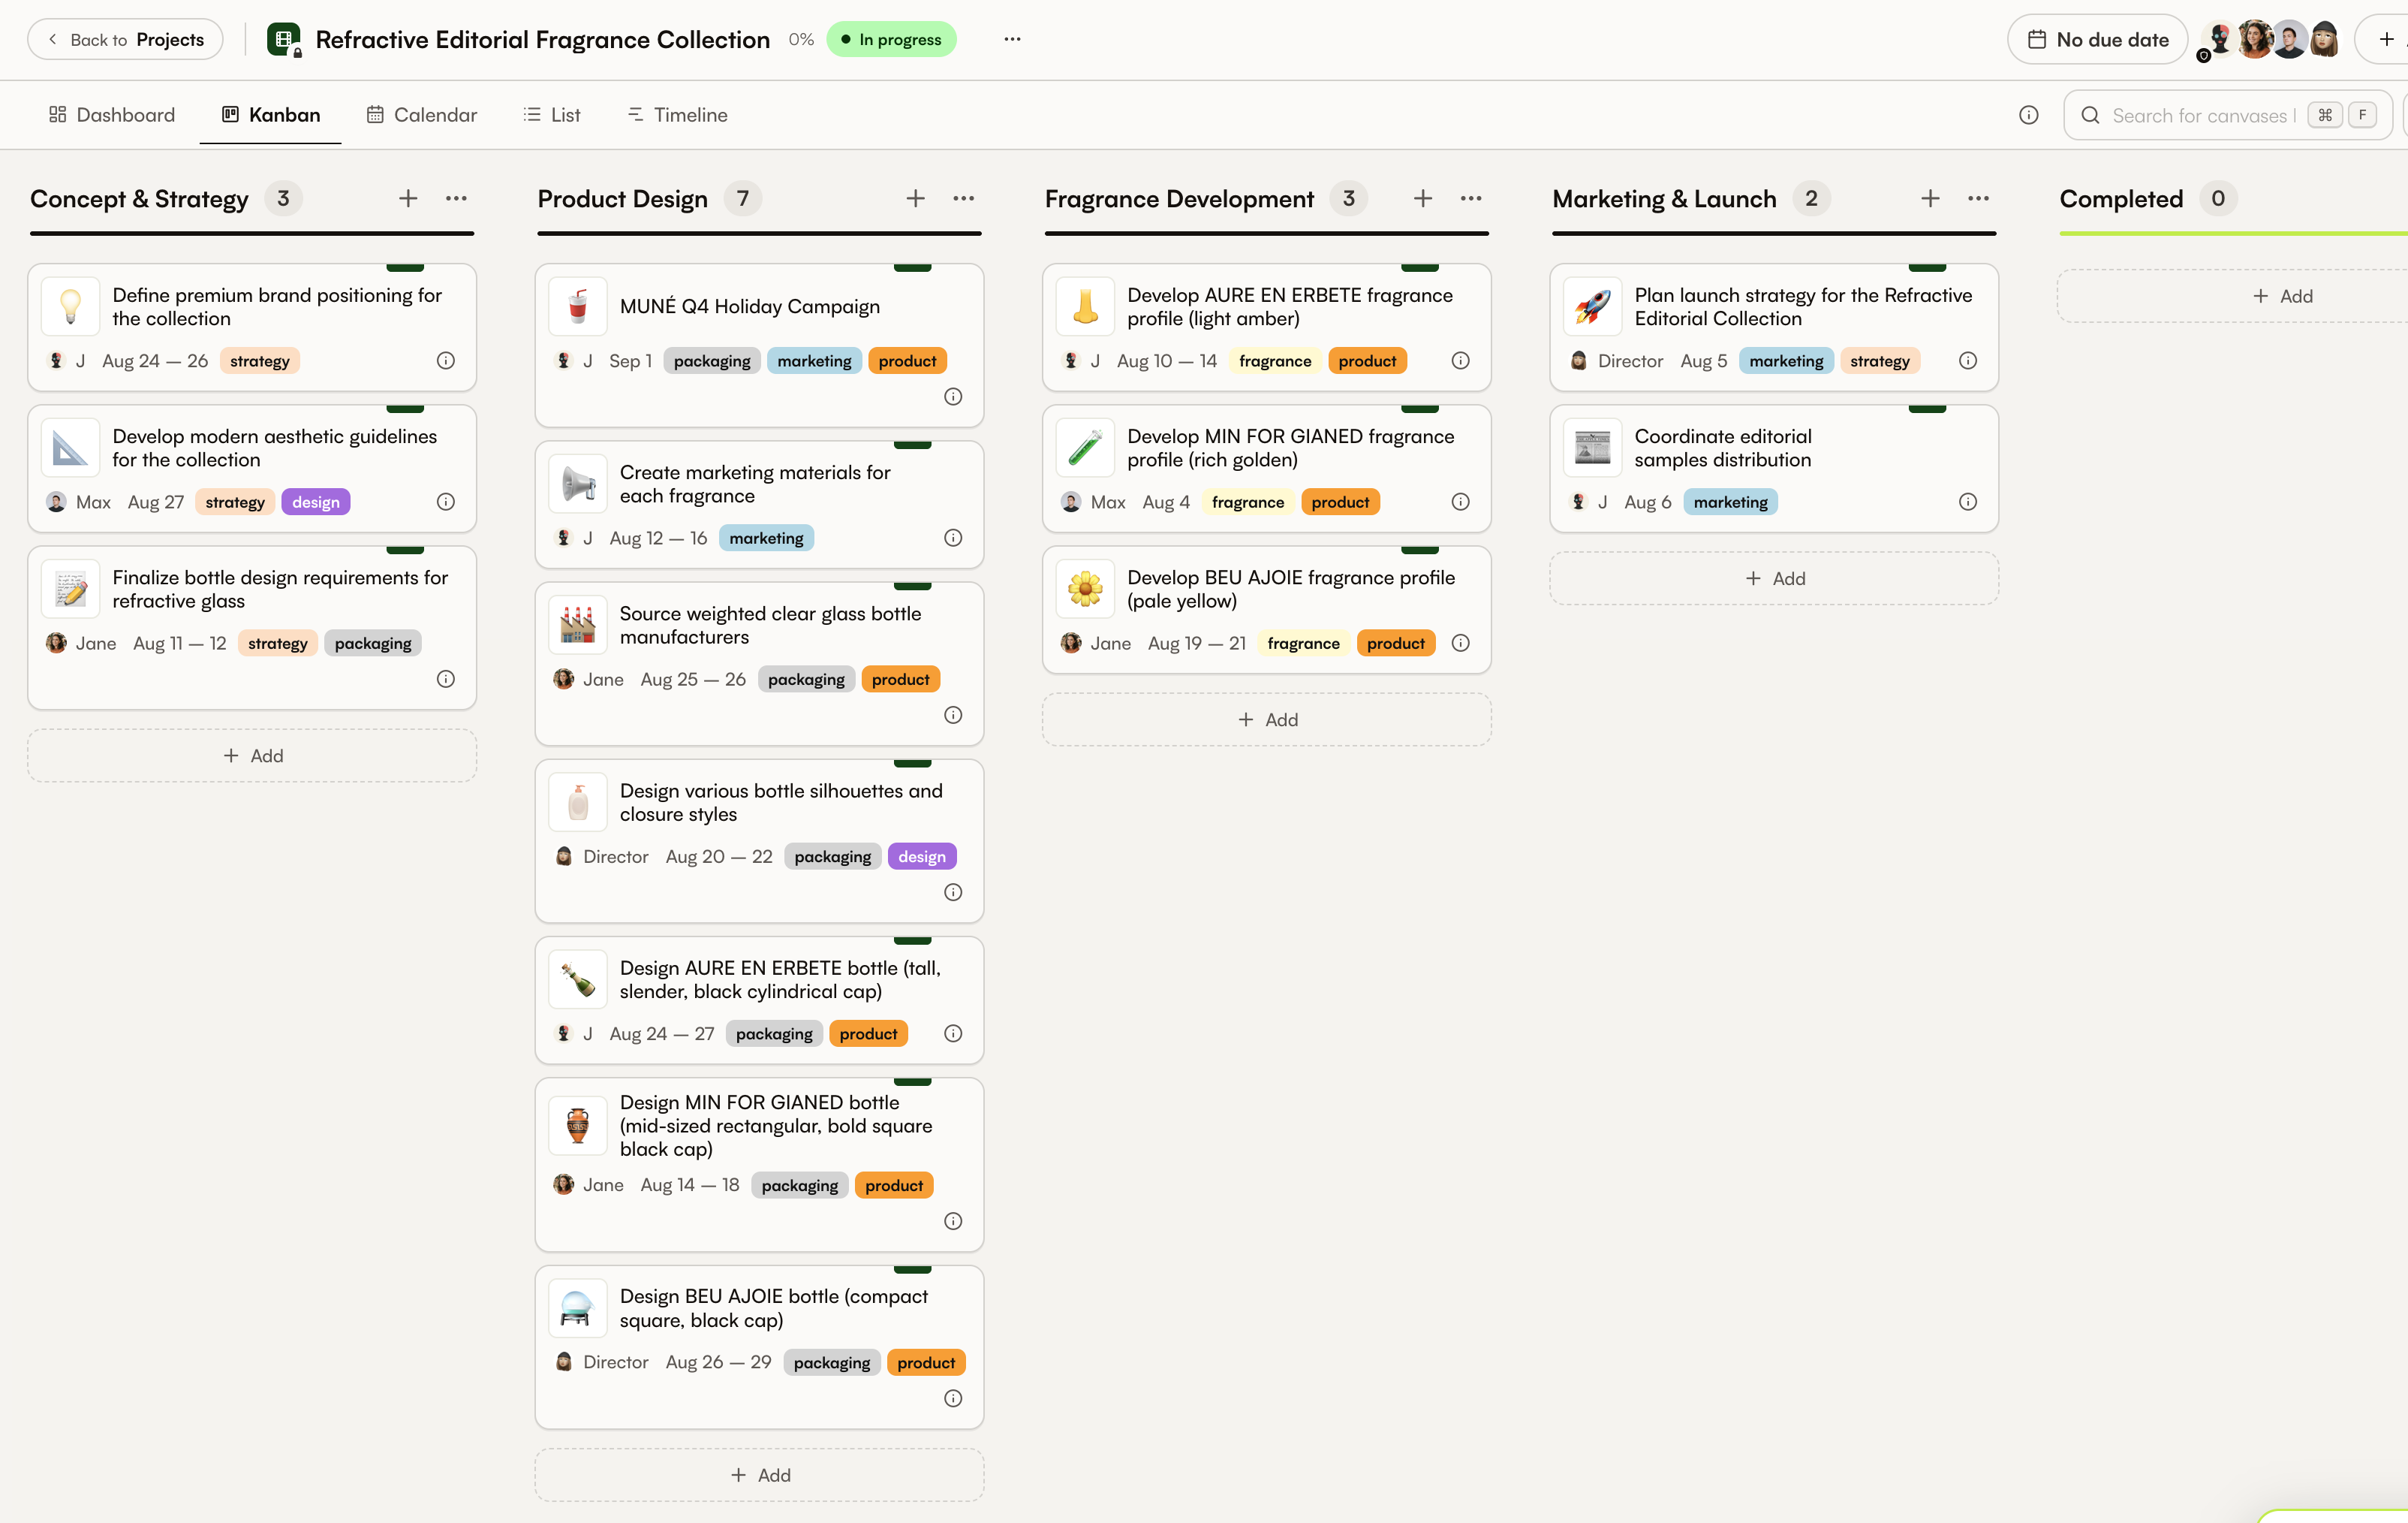Viewport: 2408px width, 1523px height.
Task: Switch to the Dashboard tab
Action: pyautogui.click(x=112, y=115)
